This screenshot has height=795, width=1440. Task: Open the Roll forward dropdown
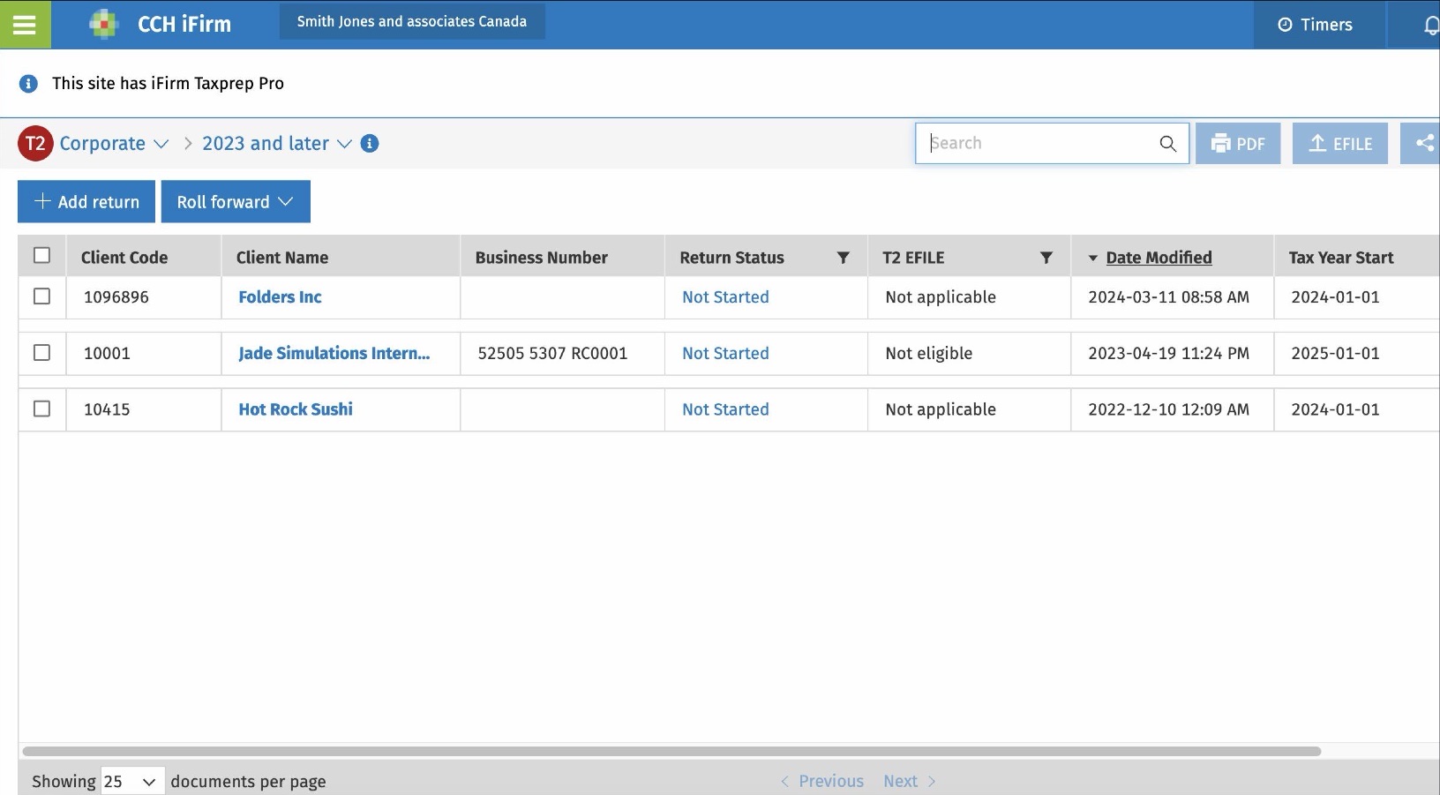[236, 202]
